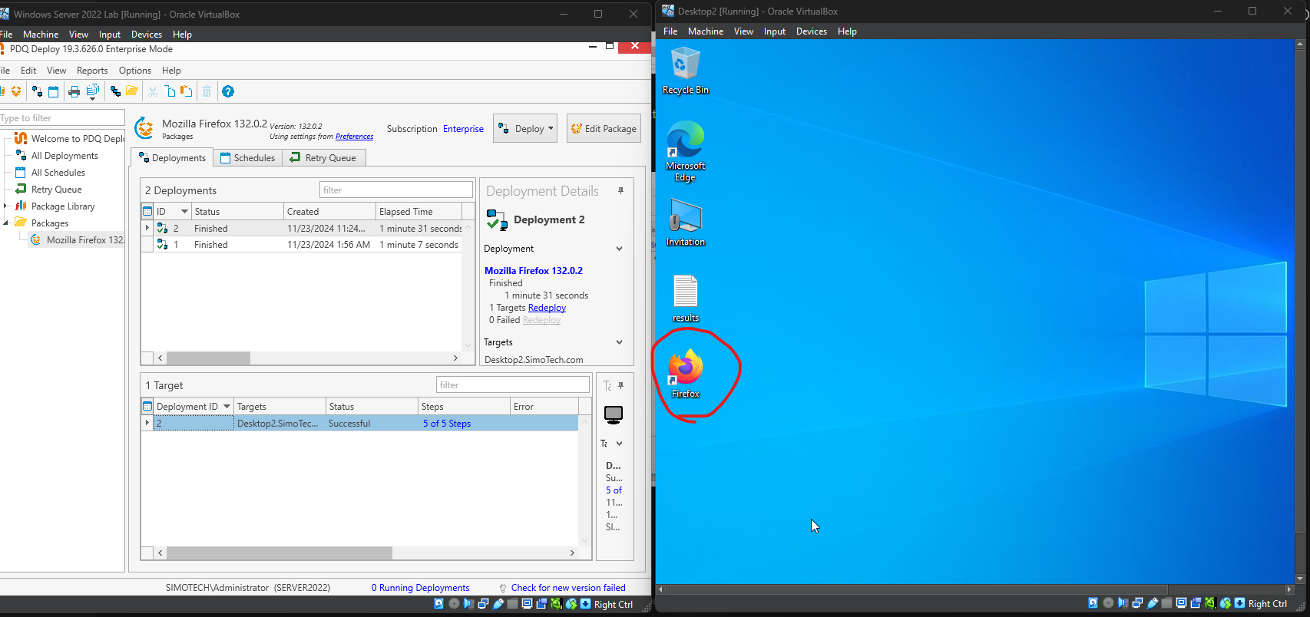Click the deploy-once network icon in toolbar
The image size is (1310, 617).
point(37,91)
